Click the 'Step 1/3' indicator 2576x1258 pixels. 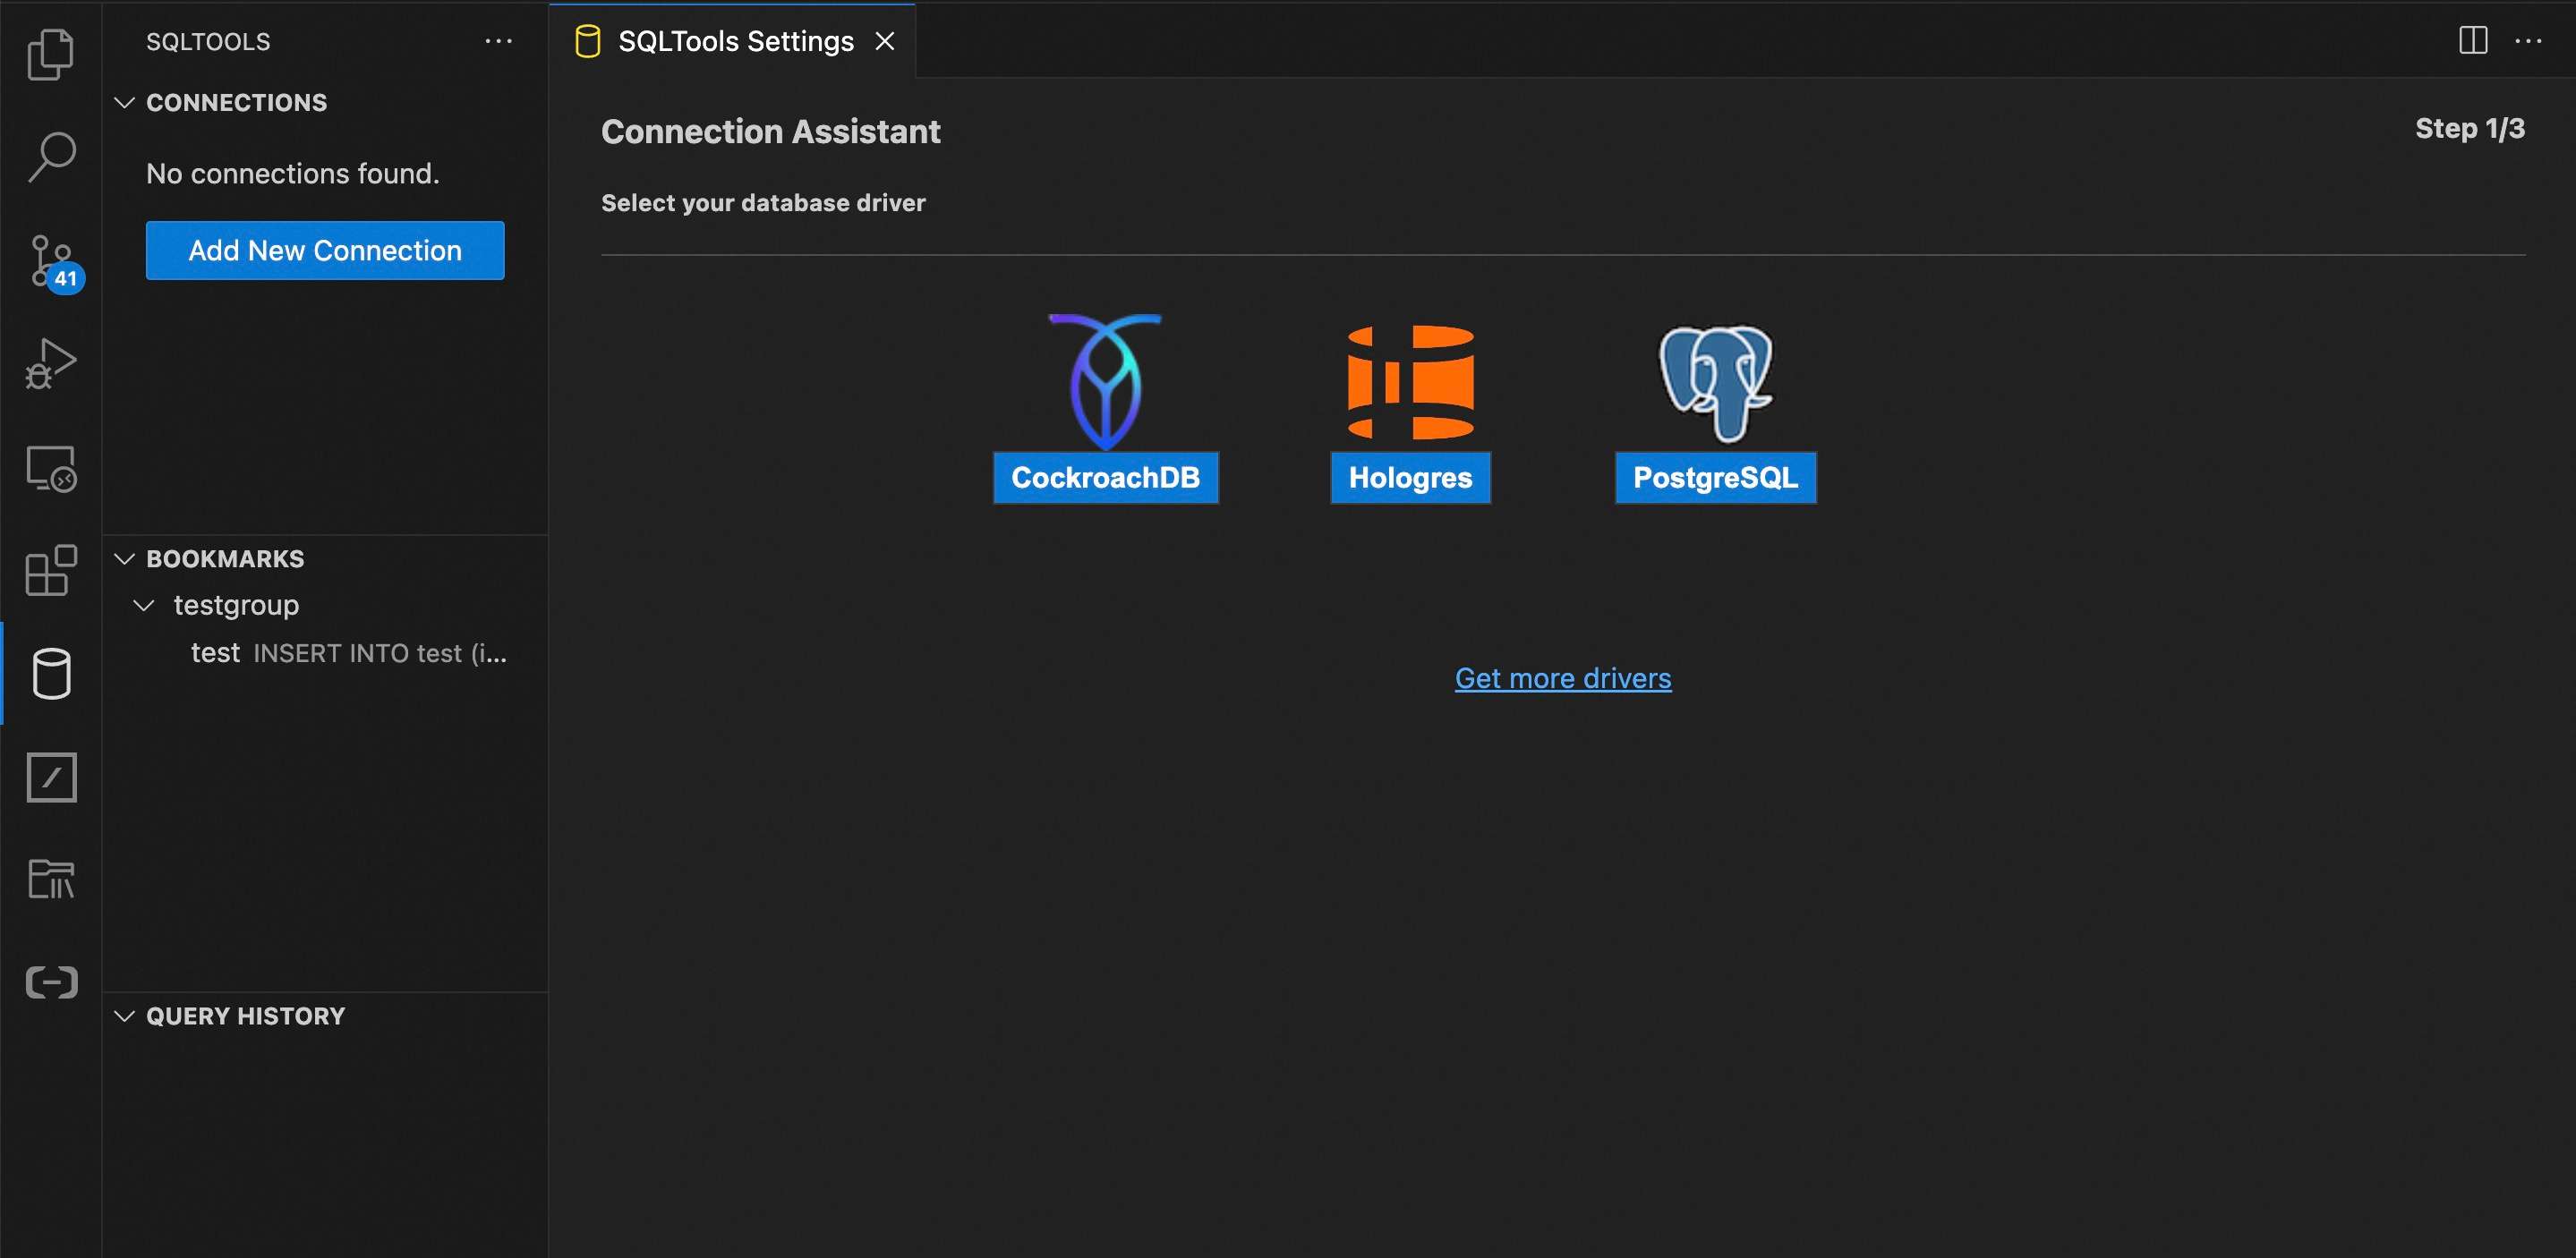pyautogui.click(x=2469, y=128)
